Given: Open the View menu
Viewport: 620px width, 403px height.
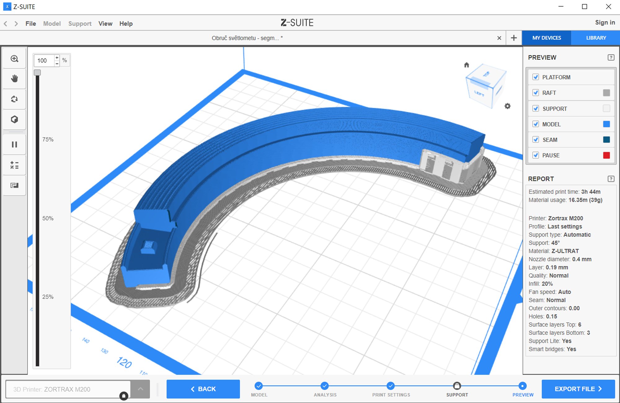Looking at the screenshot, I should coord(105,24).
